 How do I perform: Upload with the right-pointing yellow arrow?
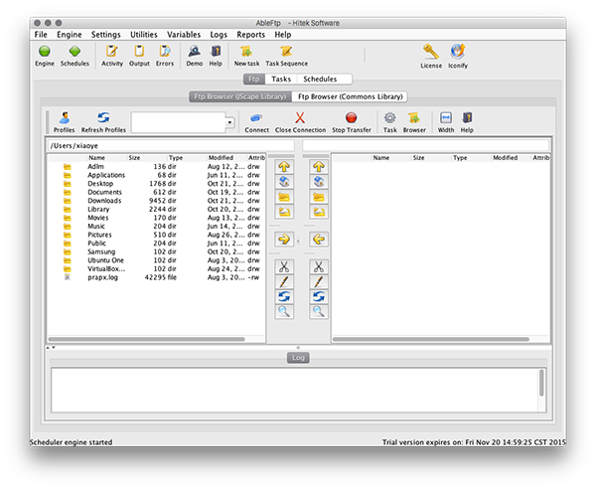(284, 240)
